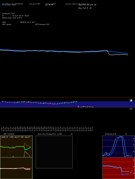Screen dimensions: 135x179
Task: Click the '12 Day = 0.48' label
Action: 10,5
